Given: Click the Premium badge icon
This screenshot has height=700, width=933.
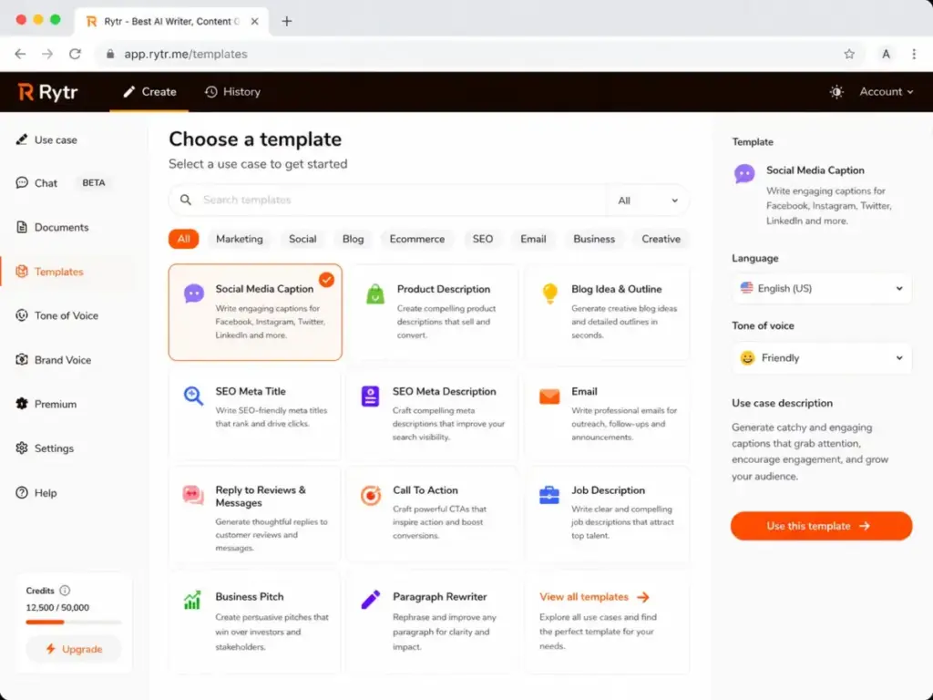Looking at the screenshot, I should 22,404.
